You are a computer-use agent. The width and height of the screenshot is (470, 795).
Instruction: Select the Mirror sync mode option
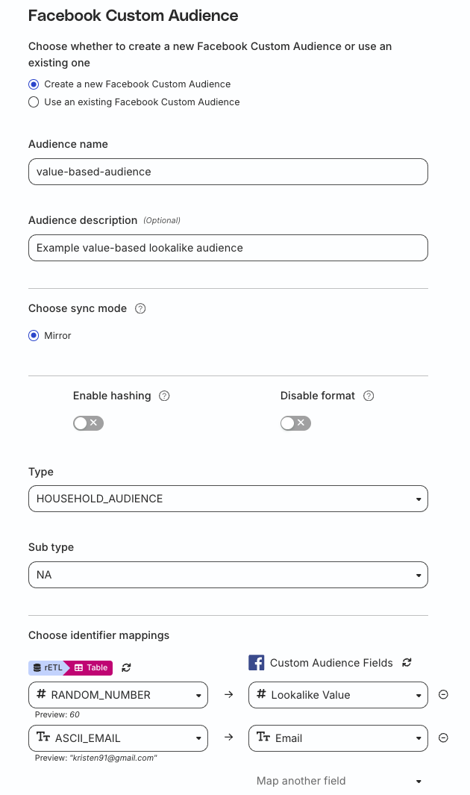point(34,336)
